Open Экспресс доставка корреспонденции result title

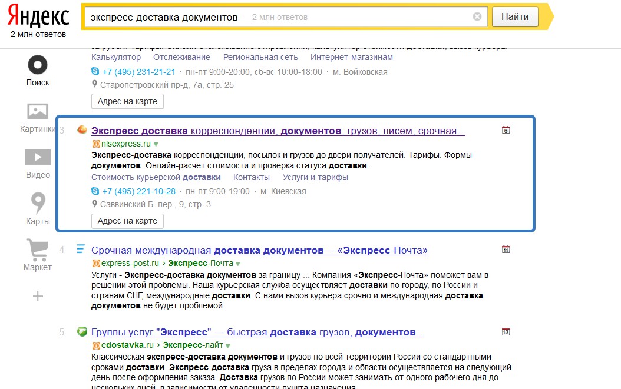point(278,131)
